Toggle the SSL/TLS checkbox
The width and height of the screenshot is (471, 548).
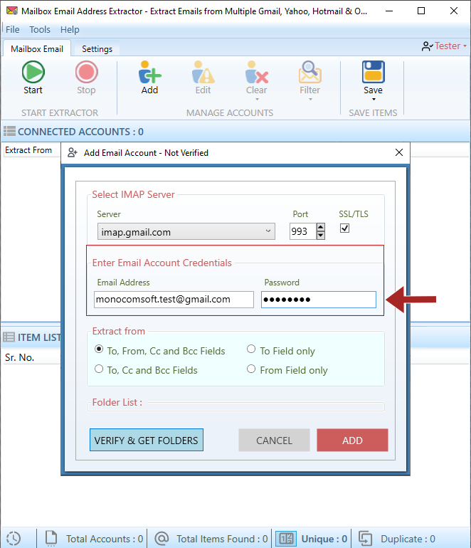pyautogui.click(x=345, y=228)
